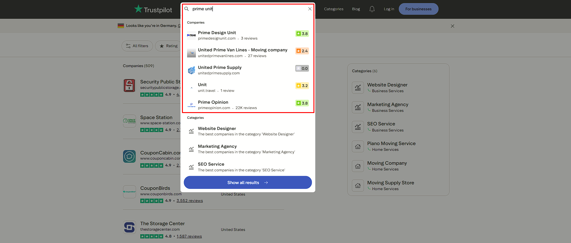Open the Rating filter
This screenshot has height=243, width=571.
[x=168, y=46]
